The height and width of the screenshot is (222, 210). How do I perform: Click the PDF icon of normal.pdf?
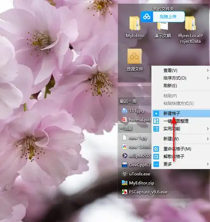tap(124, 120)
